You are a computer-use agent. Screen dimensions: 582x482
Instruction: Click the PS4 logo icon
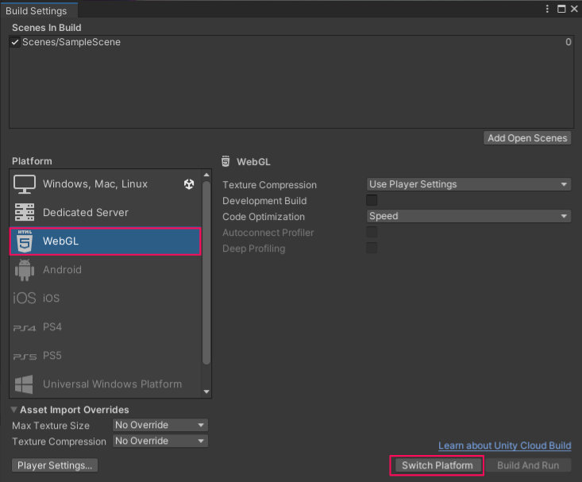point(25,328)
